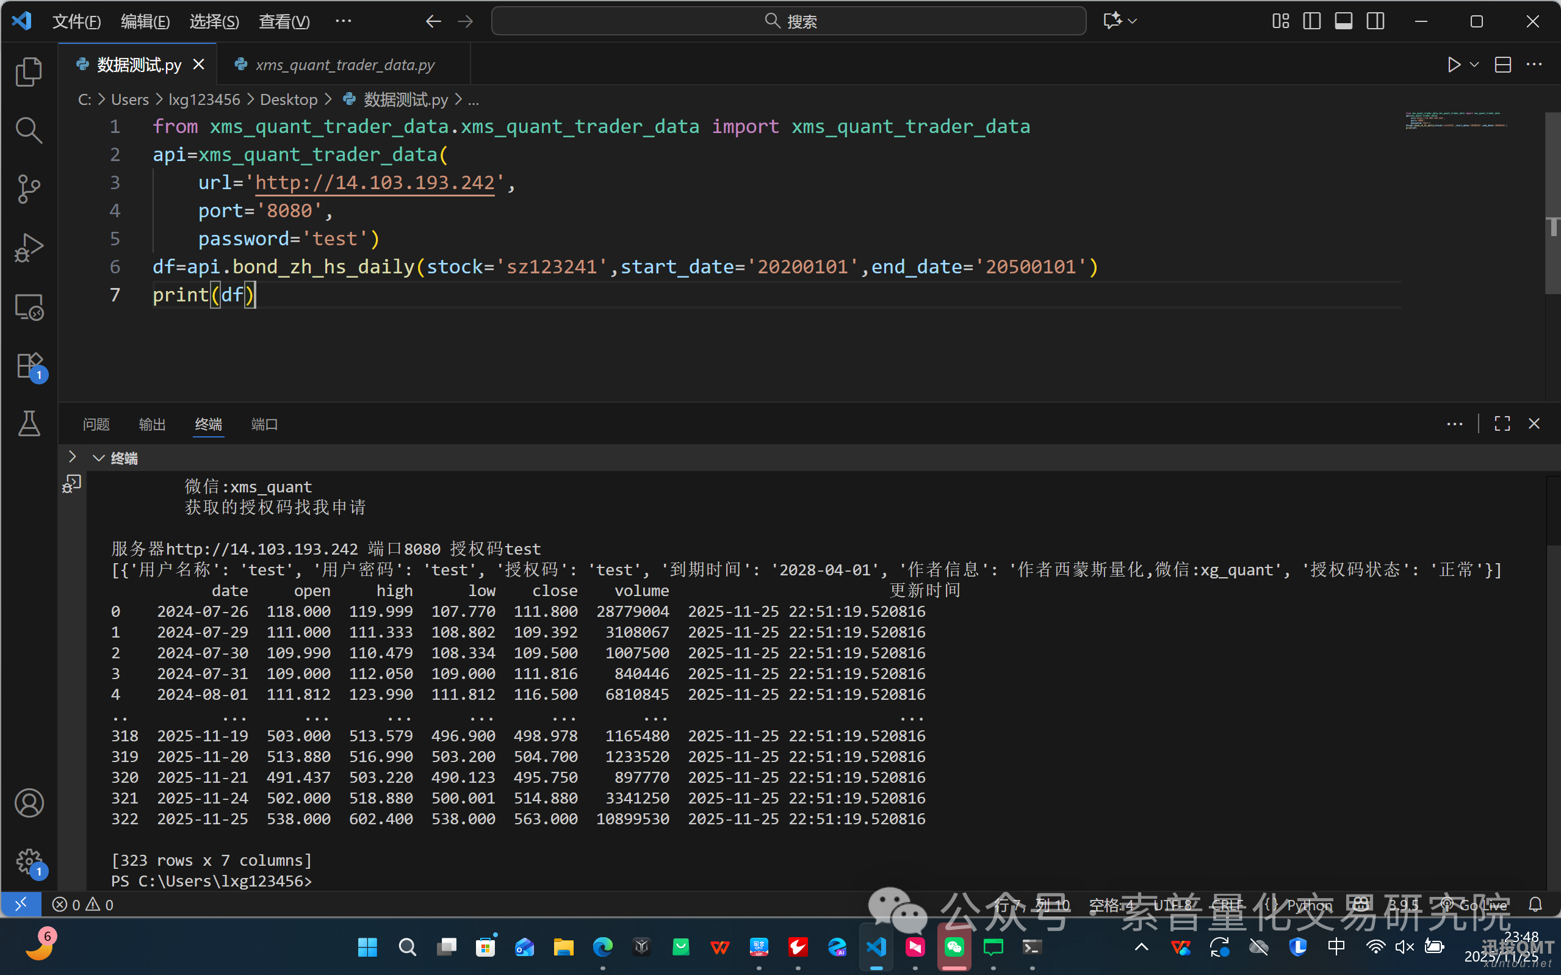Toggle the bottom panel layout button
Viewport: 1561px width, 975px height.
pyautogui.click(x=1343, y=21)
